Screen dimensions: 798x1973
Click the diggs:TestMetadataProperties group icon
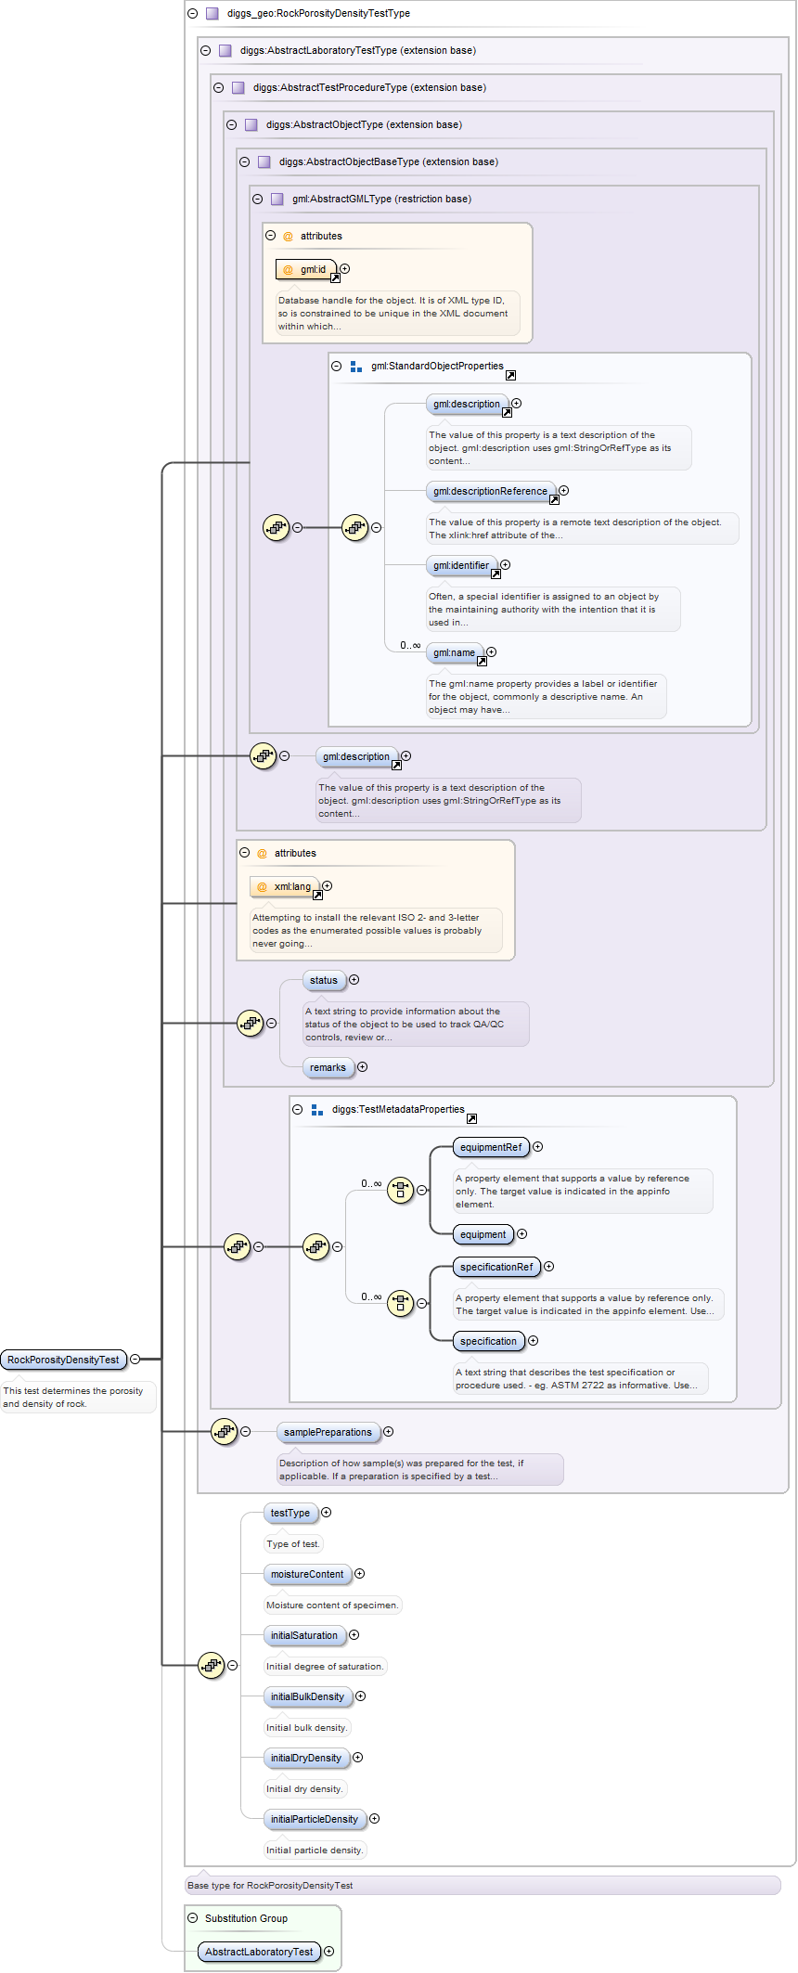pyautogui.click(x=317, y=1110)
